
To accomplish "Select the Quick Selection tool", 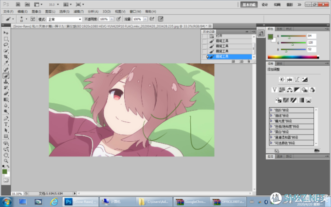I will (x=6, y=51).
